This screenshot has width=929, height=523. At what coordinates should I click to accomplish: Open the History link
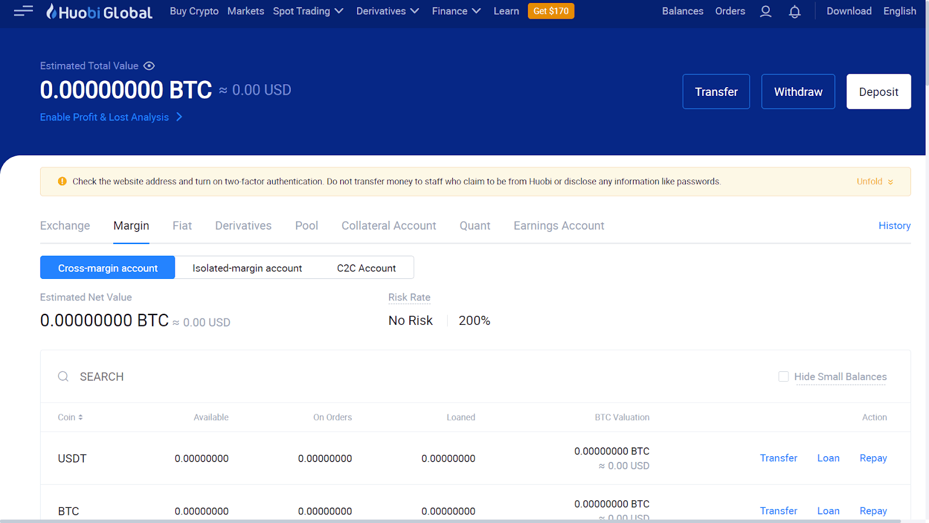[894, 225]
